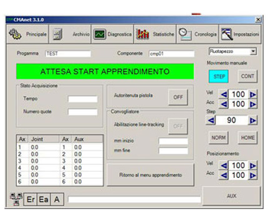Open the Impostazioni settings icon
The width and height of the screenshot is (268, 224).
(x=227, y=34)
